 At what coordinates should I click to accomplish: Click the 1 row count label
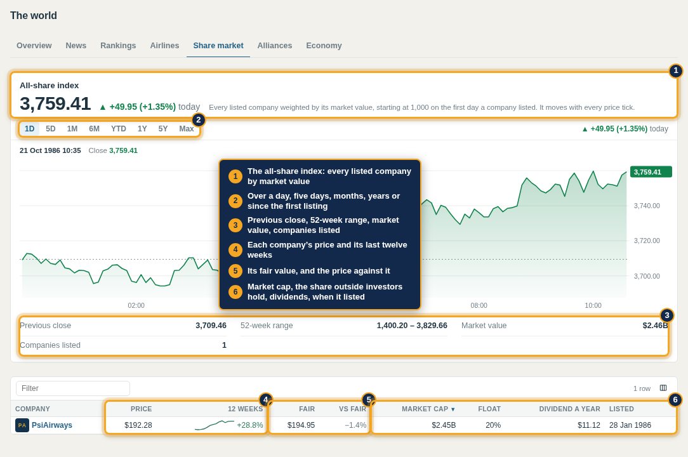pyautogui.click(x=642, y=388)
